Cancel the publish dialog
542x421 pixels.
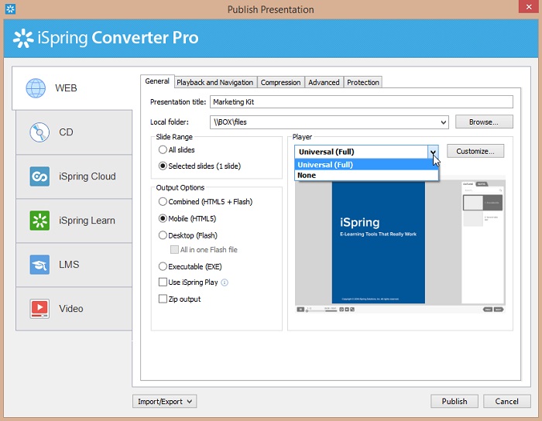(506, 402)
